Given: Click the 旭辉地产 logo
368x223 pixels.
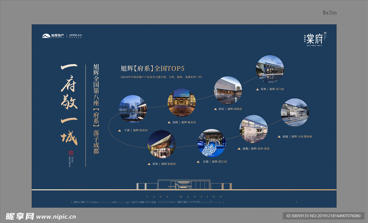Looking at the screenshot, I should [x=53, y=36].
